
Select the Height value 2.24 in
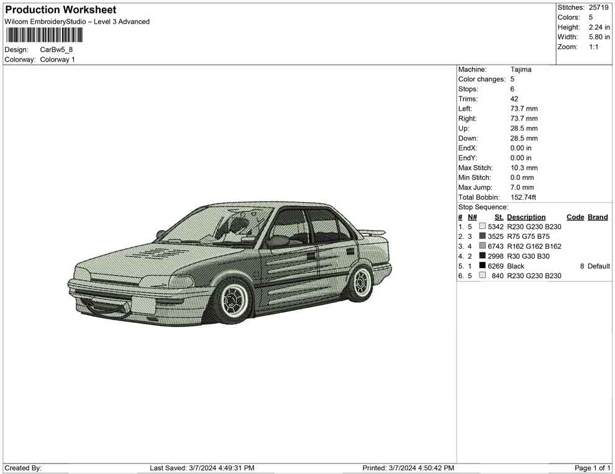coord(599,27)
